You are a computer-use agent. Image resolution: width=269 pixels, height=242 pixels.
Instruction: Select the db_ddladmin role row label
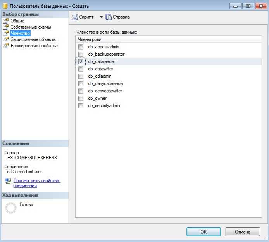(101, 76)
